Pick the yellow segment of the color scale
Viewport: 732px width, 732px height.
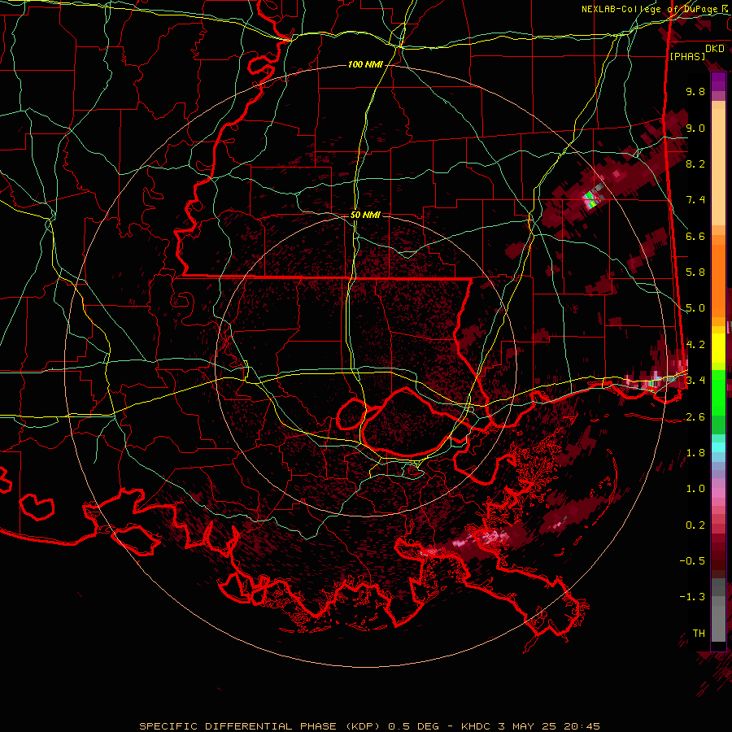pyautogui.click(x=718, y=348)
